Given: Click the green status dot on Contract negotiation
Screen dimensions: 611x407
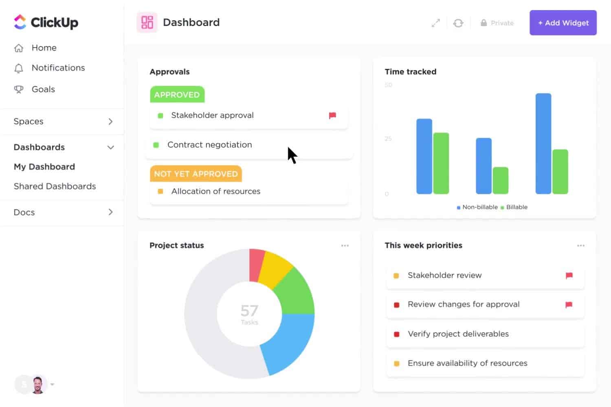Looking at the screenshot, I should pos(156,145).
